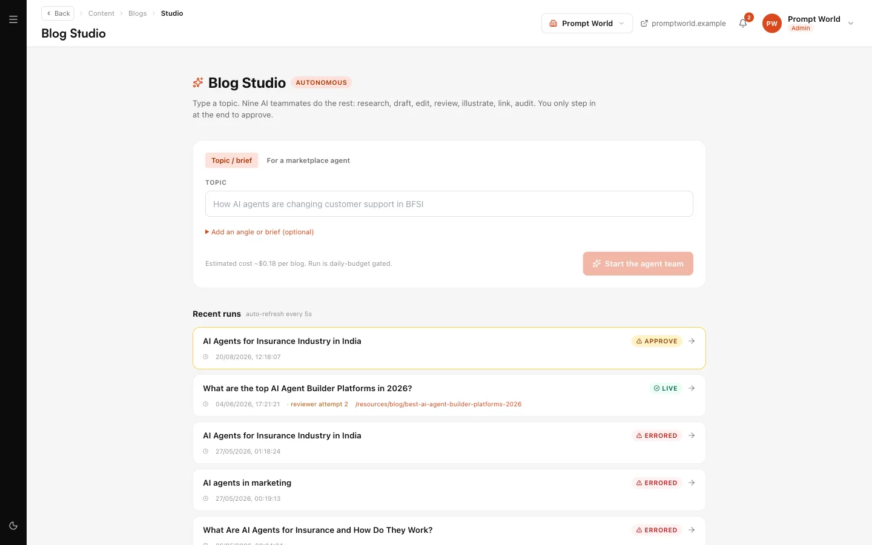This screenshot has height=545, width=872.
Task: Go back using the Back button
Action: (58, 13)
